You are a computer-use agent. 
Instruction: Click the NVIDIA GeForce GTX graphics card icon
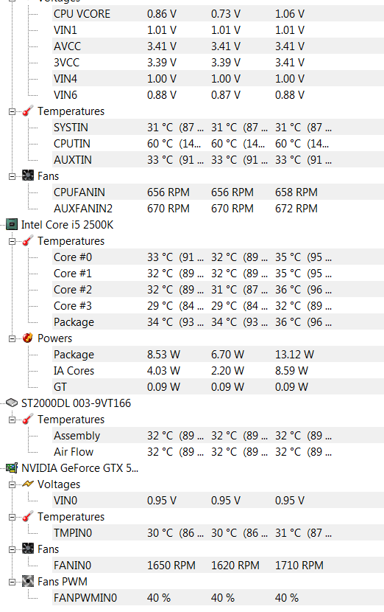click(x=12, y=467)
